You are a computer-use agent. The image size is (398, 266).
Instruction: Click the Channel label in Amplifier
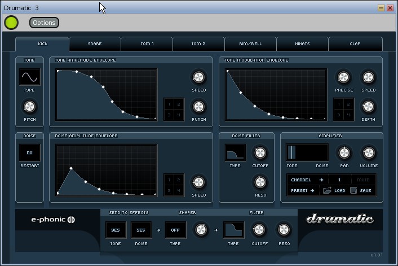(x=301, y=180)
